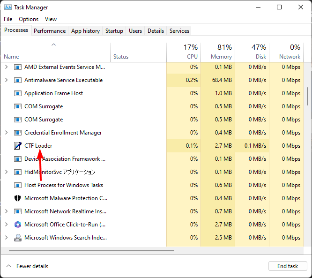Click the Application Frame Host icon

point(18,93)
